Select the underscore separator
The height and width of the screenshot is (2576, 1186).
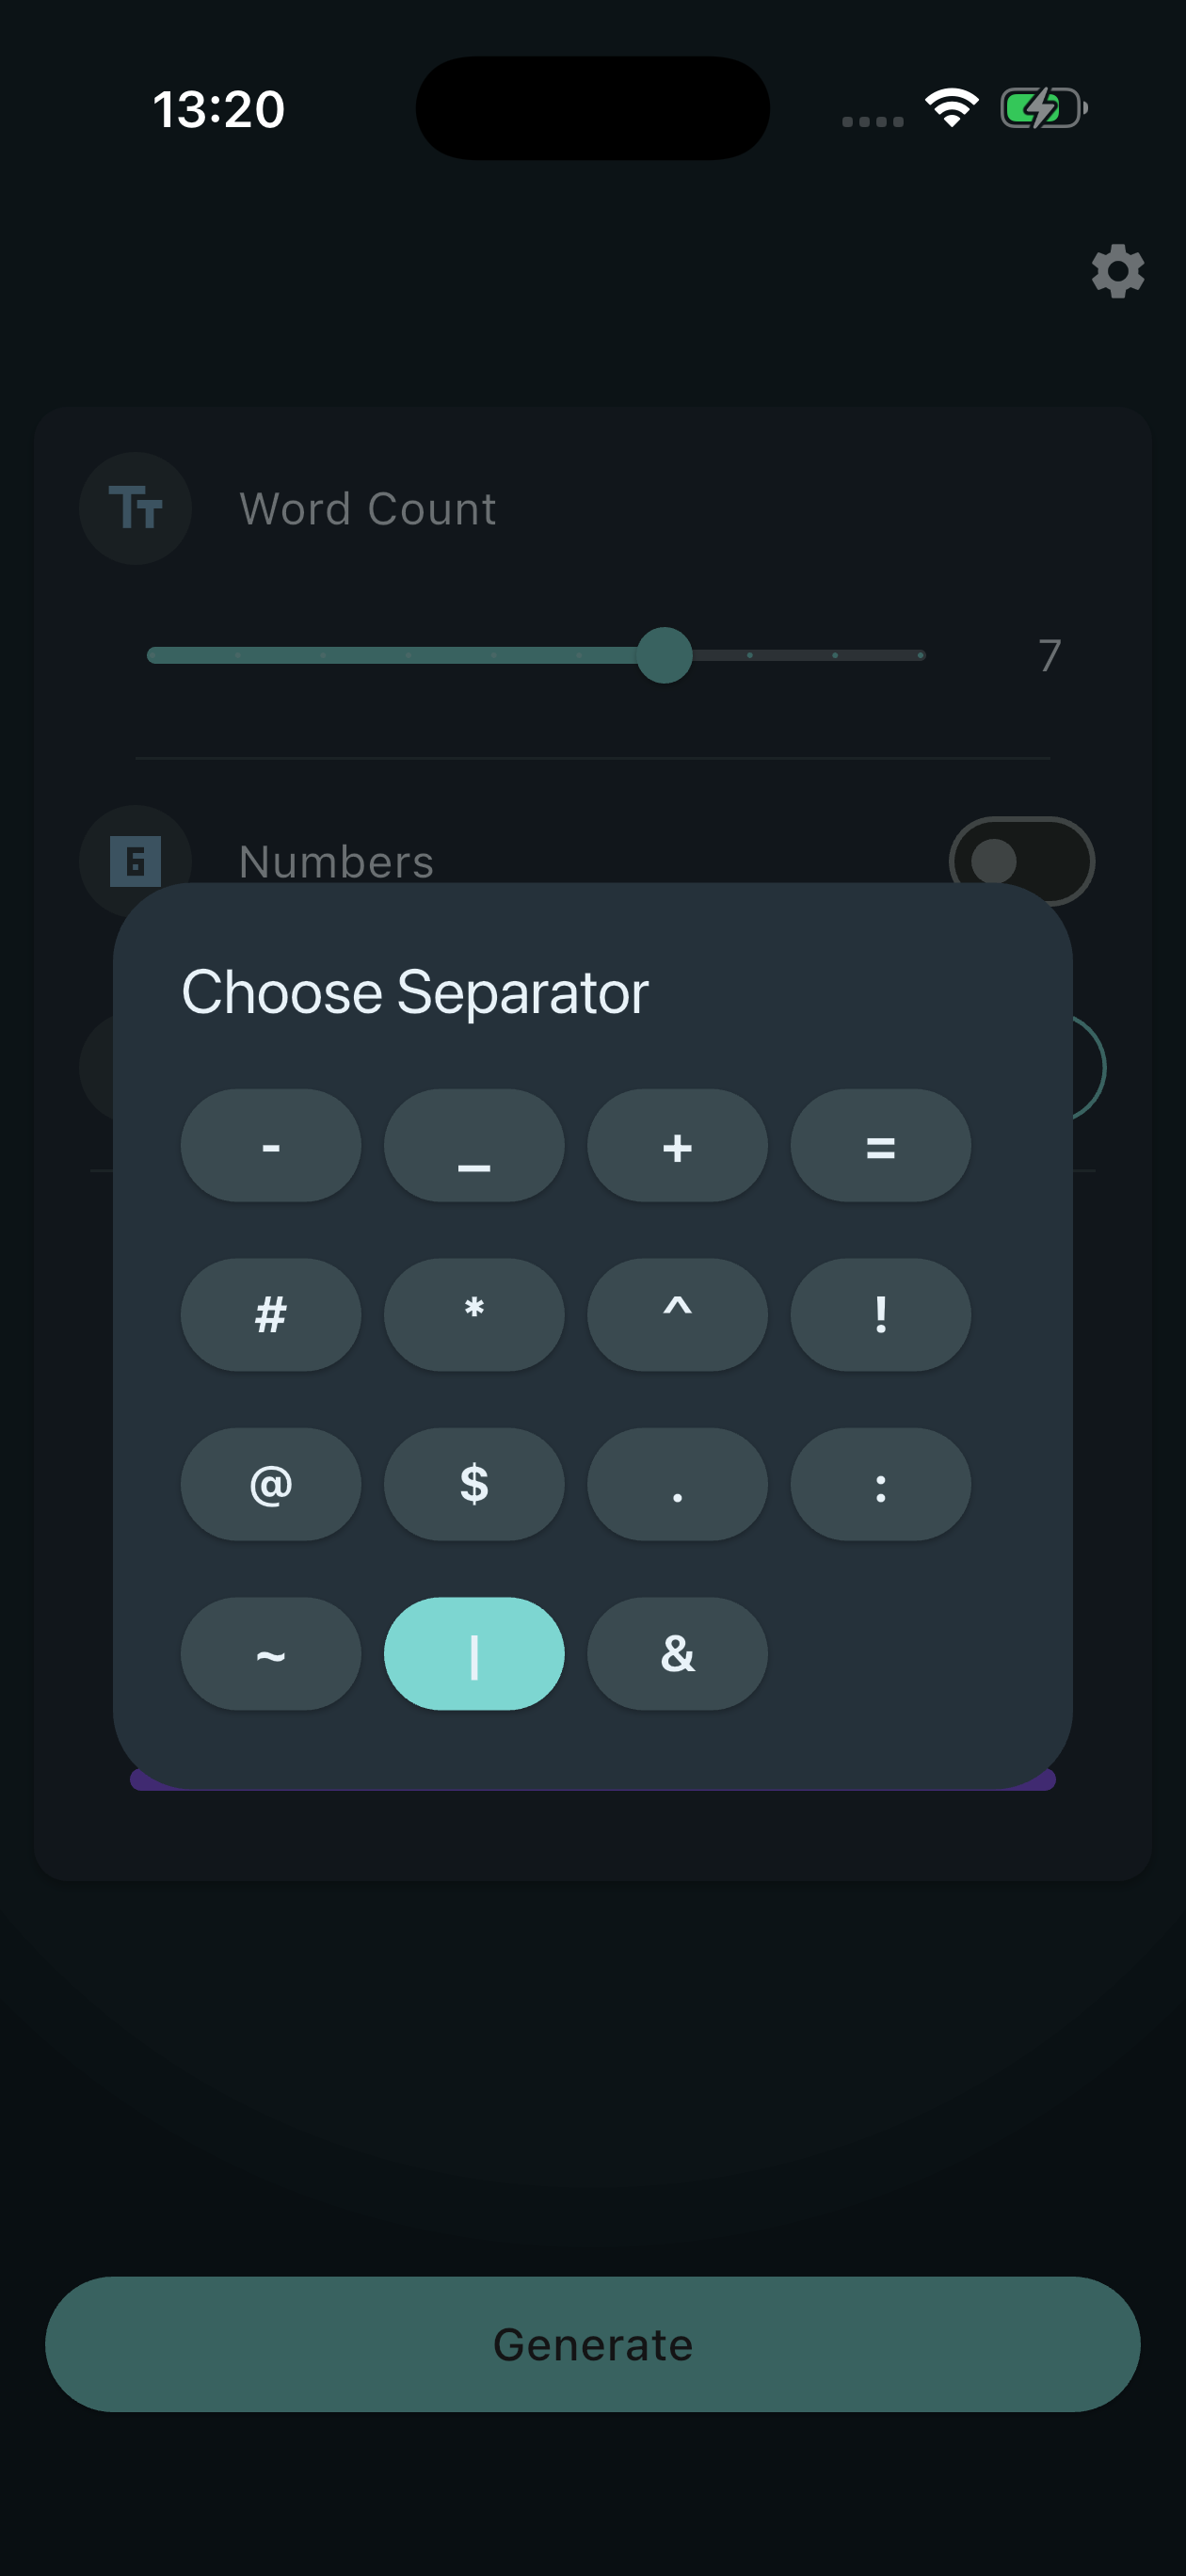pos(473,1145)
